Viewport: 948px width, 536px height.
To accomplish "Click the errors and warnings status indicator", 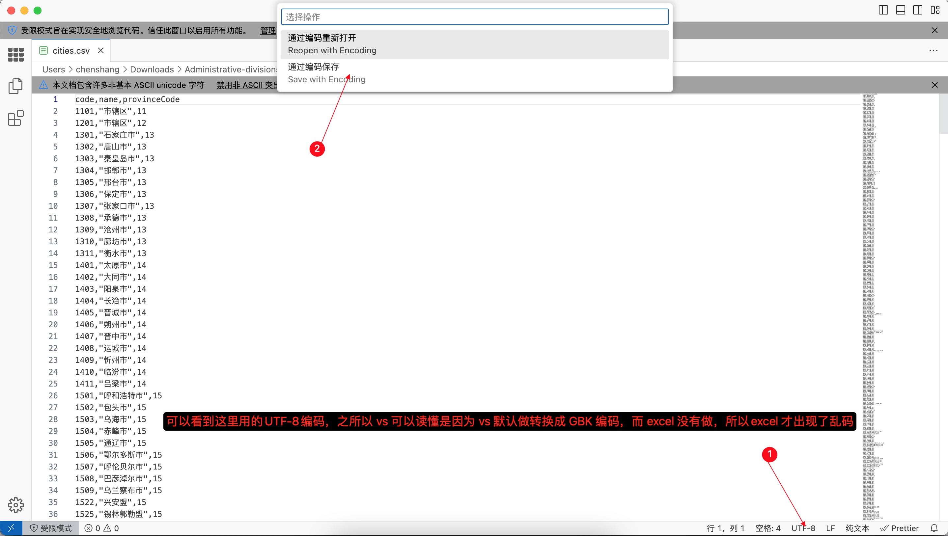I will (102, 528).
